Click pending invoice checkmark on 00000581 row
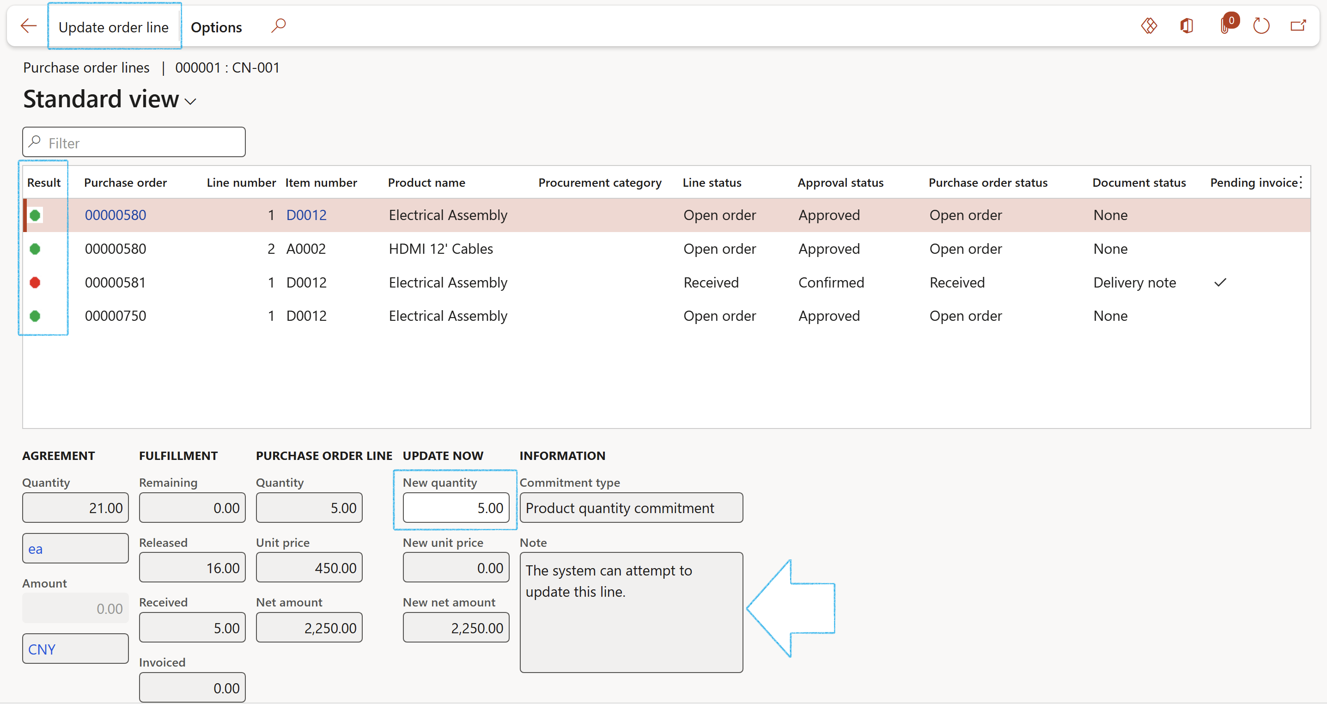This screenshot has height=704, width=1327. pyautogui.click(x=1220, y=282)
